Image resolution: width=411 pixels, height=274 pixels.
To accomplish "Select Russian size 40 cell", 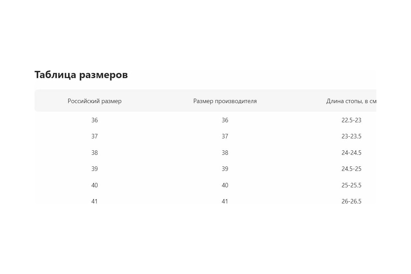I will [x=95, y=185].
